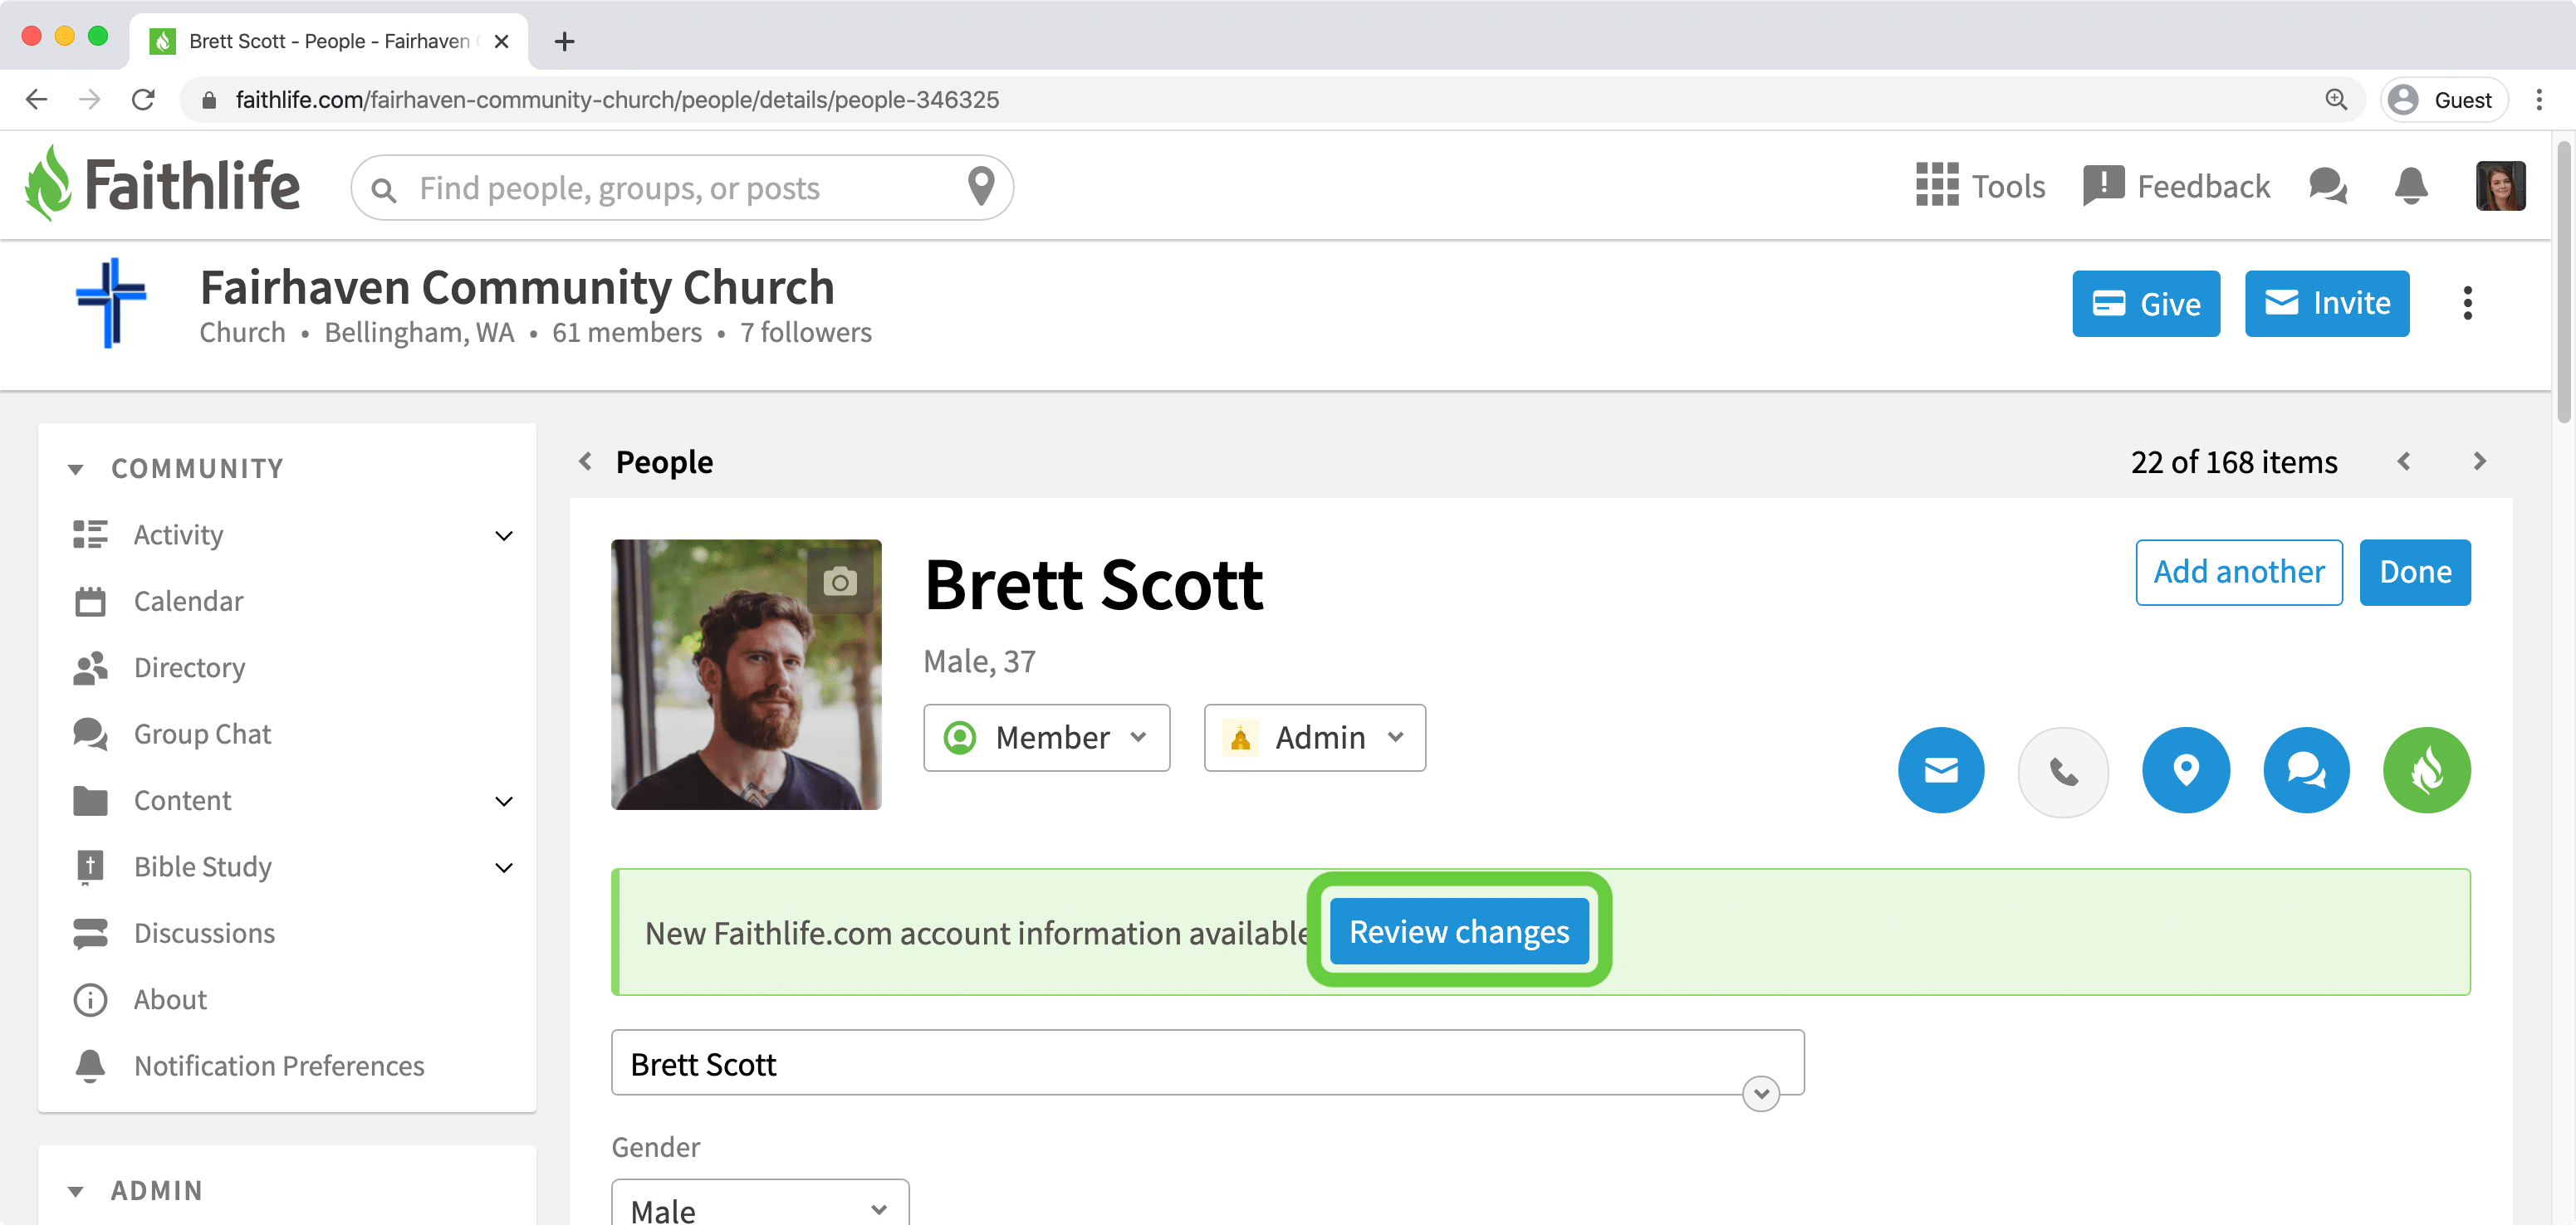Click Add another button
The height and width of the screenshot is (1225, 2576).
pyautogui.click(x=2238, y=572)
